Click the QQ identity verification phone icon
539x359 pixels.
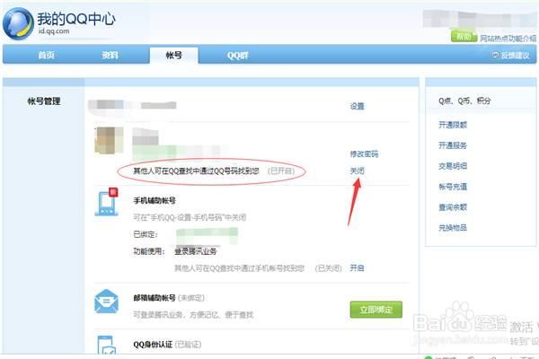click(x=107, y=345)
